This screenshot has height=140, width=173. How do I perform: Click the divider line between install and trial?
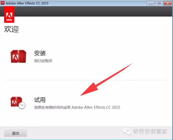[86, 80]
